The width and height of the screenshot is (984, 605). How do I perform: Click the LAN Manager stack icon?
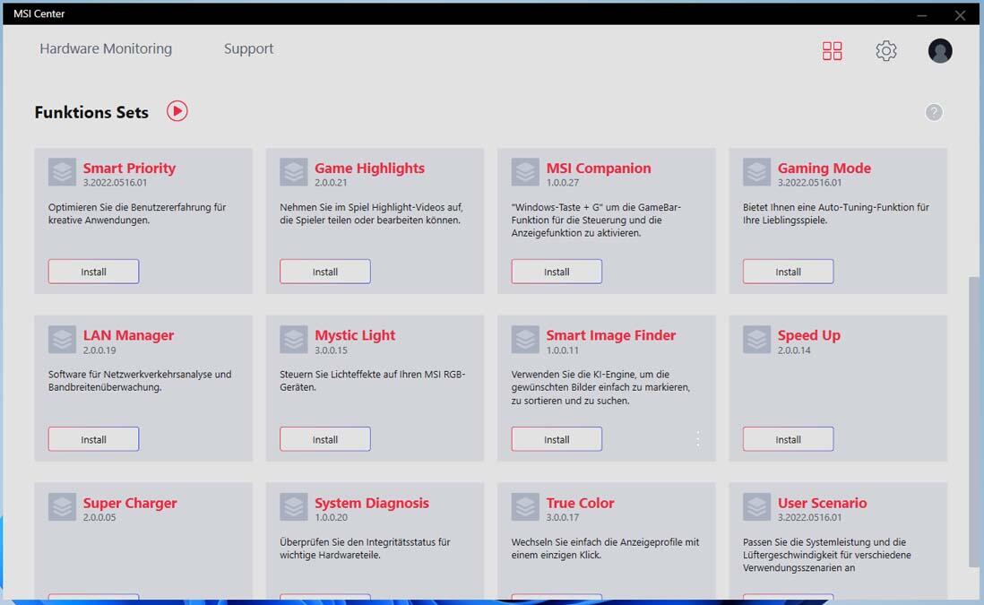(x=62, y=340)
